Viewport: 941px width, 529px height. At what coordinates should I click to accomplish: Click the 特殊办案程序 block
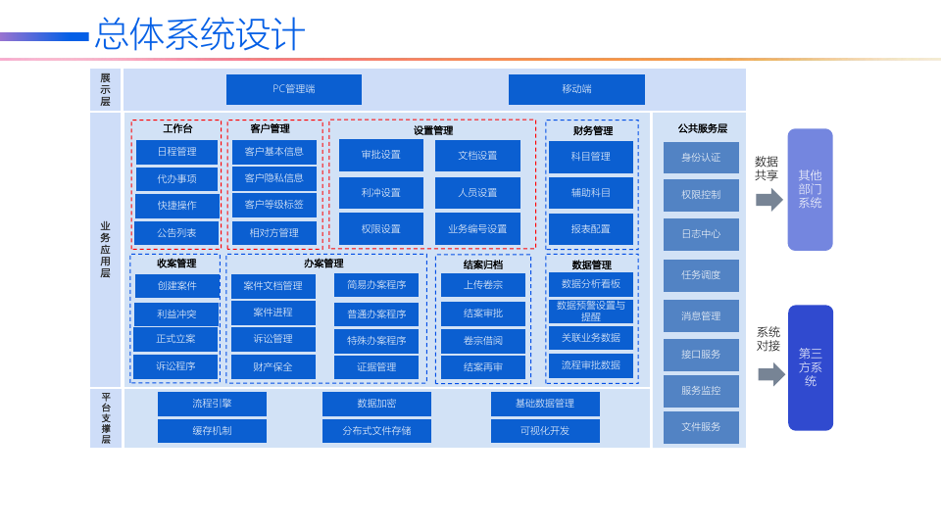point(376,341)
